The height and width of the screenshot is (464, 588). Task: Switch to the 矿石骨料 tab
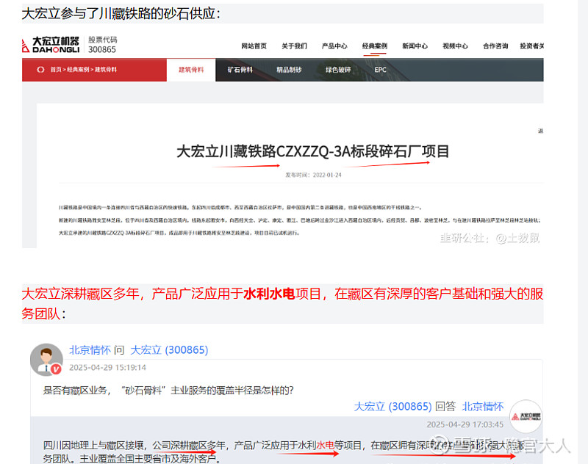click(x=240, y=70)
